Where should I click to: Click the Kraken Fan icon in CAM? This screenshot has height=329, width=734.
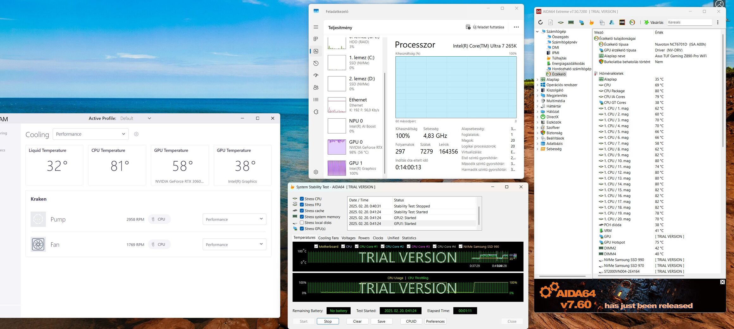pyautogui.click(x=38, y=245)
